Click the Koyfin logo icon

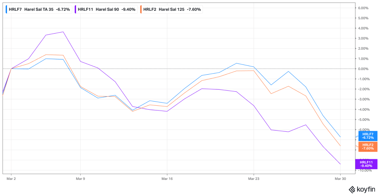pyautogui.click(x=352, y=189)
